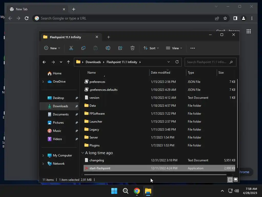Open the Google apps grid
Screen dimensions: 262x197
[x=249, y=31]
